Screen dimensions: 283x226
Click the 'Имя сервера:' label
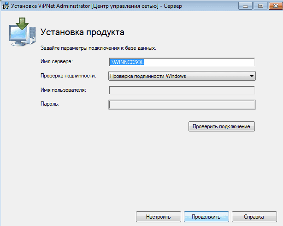[57, 61]
